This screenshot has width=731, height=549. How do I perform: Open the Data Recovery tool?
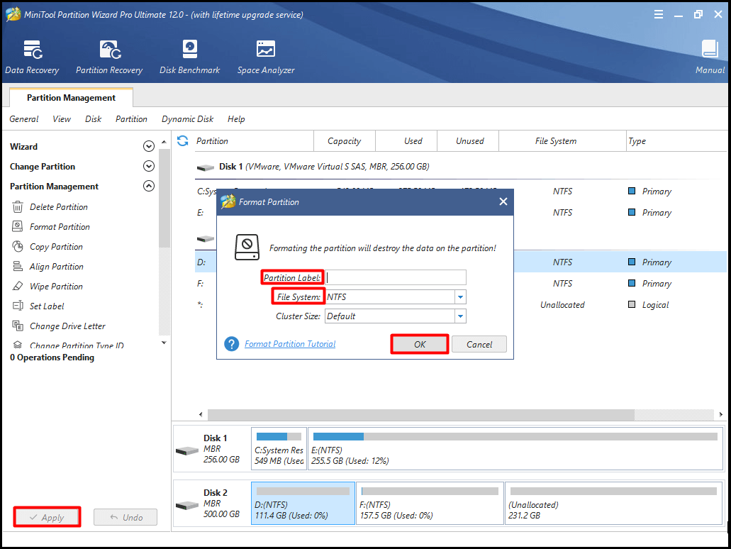(32, 57)
